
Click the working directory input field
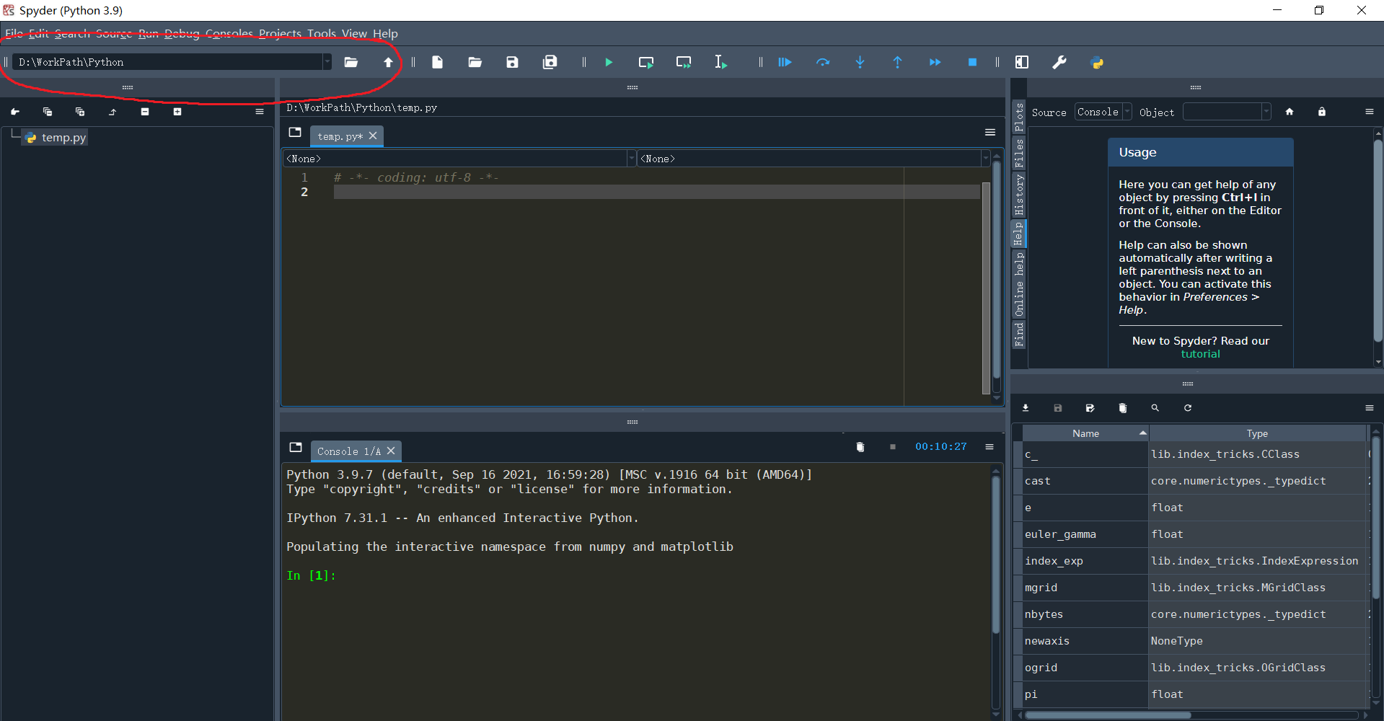166,62
